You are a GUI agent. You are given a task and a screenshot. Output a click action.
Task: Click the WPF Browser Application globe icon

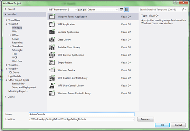click(52, 55)
